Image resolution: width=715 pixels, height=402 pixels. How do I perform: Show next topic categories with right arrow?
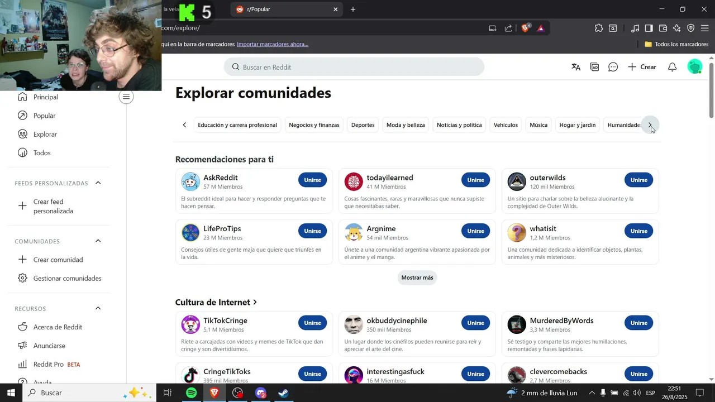(650, 125)
